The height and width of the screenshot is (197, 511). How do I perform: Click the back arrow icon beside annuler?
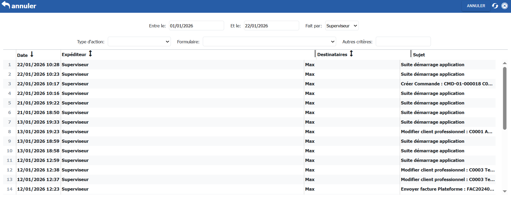point(6,5)
